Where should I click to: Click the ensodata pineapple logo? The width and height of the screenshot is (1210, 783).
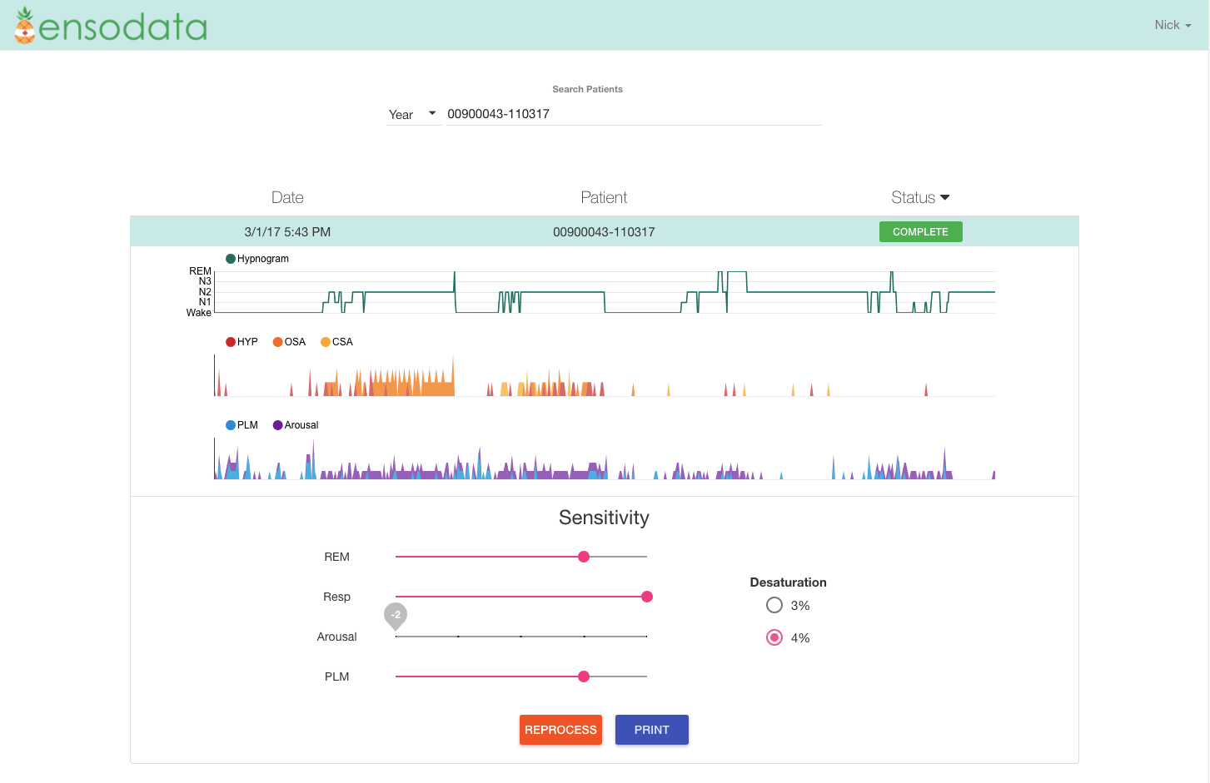coord(24,25)
